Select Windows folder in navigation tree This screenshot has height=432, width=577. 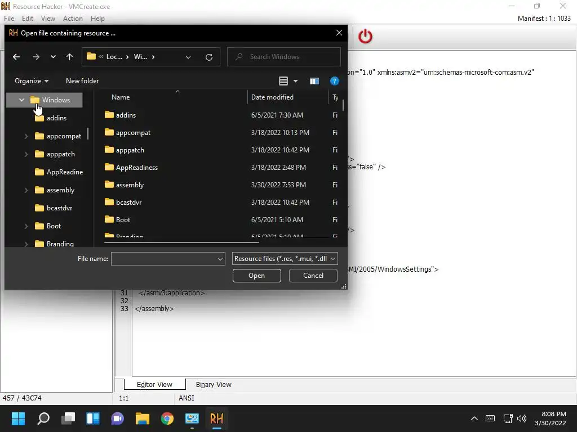tap(45, 100)
